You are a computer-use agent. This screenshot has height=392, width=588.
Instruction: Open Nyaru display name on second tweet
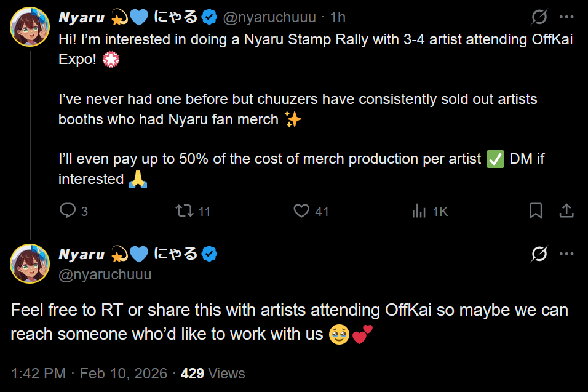point(82,254)
